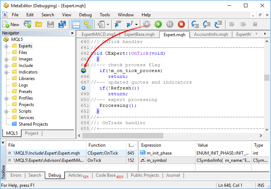Click the New Project toolbar icon

[x=27, y=24]
